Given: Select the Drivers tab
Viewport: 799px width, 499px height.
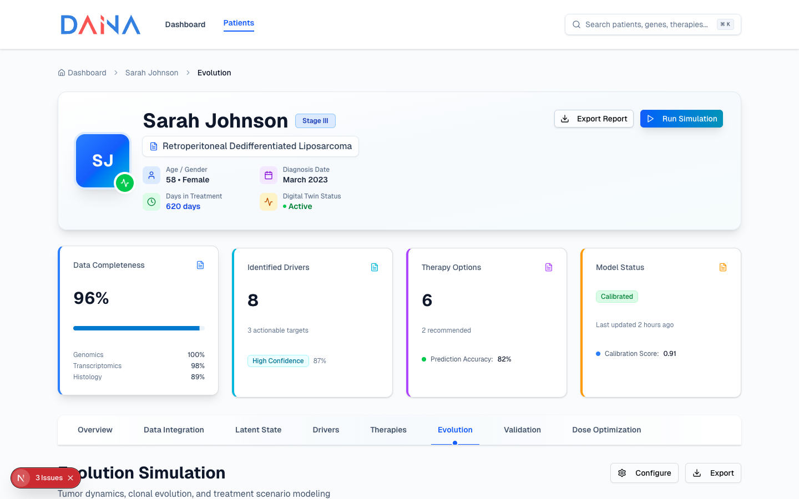Looking at the screenshot, I should [x=326, y=430].
